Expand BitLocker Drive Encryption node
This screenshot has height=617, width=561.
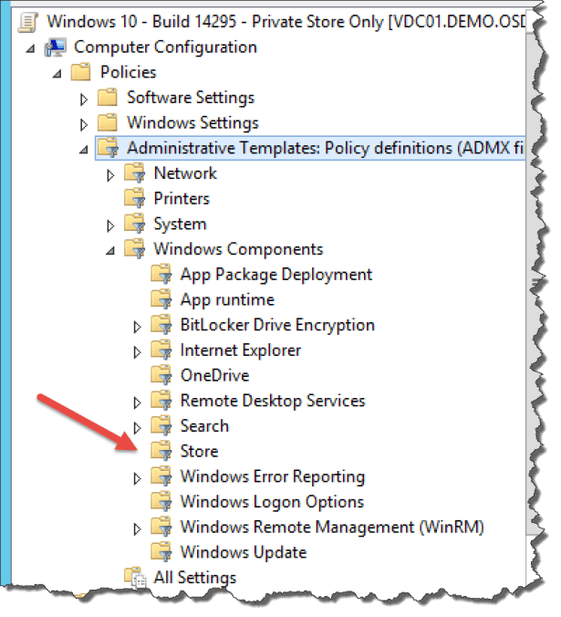[138, 326]
